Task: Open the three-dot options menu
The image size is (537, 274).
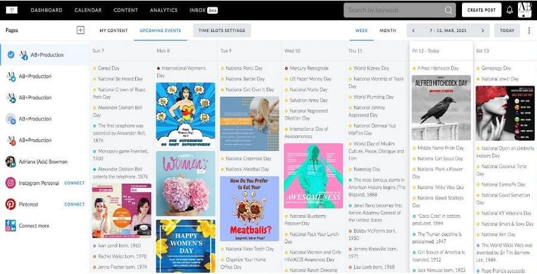Action: coord(529,30)
